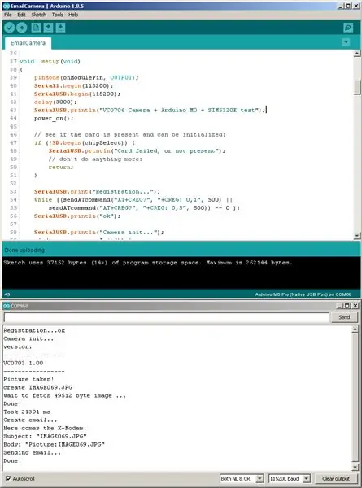Image resolution: width=362 pixels, height=488 pixels.
Task: Select the EmailCamera sketch tab
Action: (x=28, y=43)
